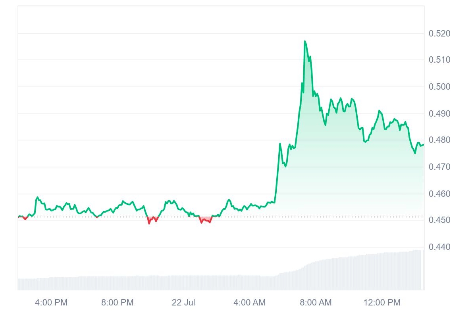
Task: Click the last volume bar at far right
Action: coord(423,270)
